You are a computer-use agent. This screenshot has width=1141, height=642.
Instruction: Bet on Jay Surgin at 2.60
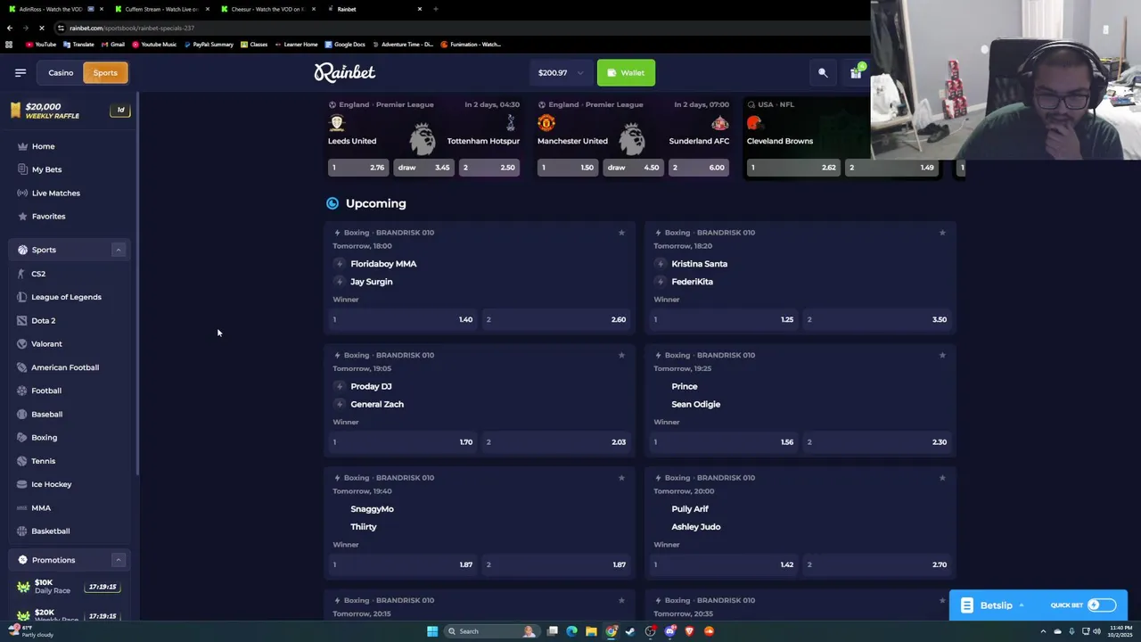point(556,319)
